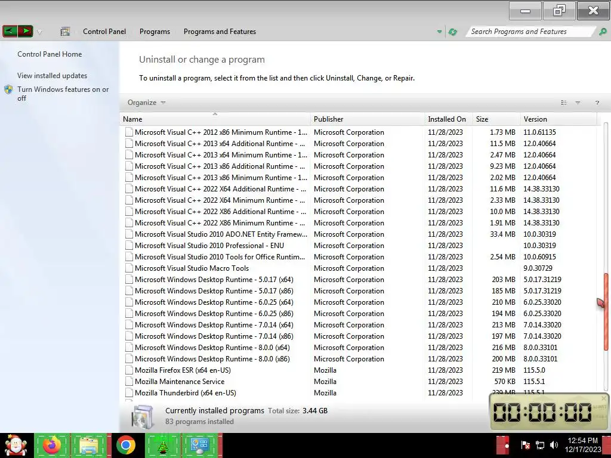Refresh the Programs and Features list
This screenshot has width=611, height=458.
[452, 32]
